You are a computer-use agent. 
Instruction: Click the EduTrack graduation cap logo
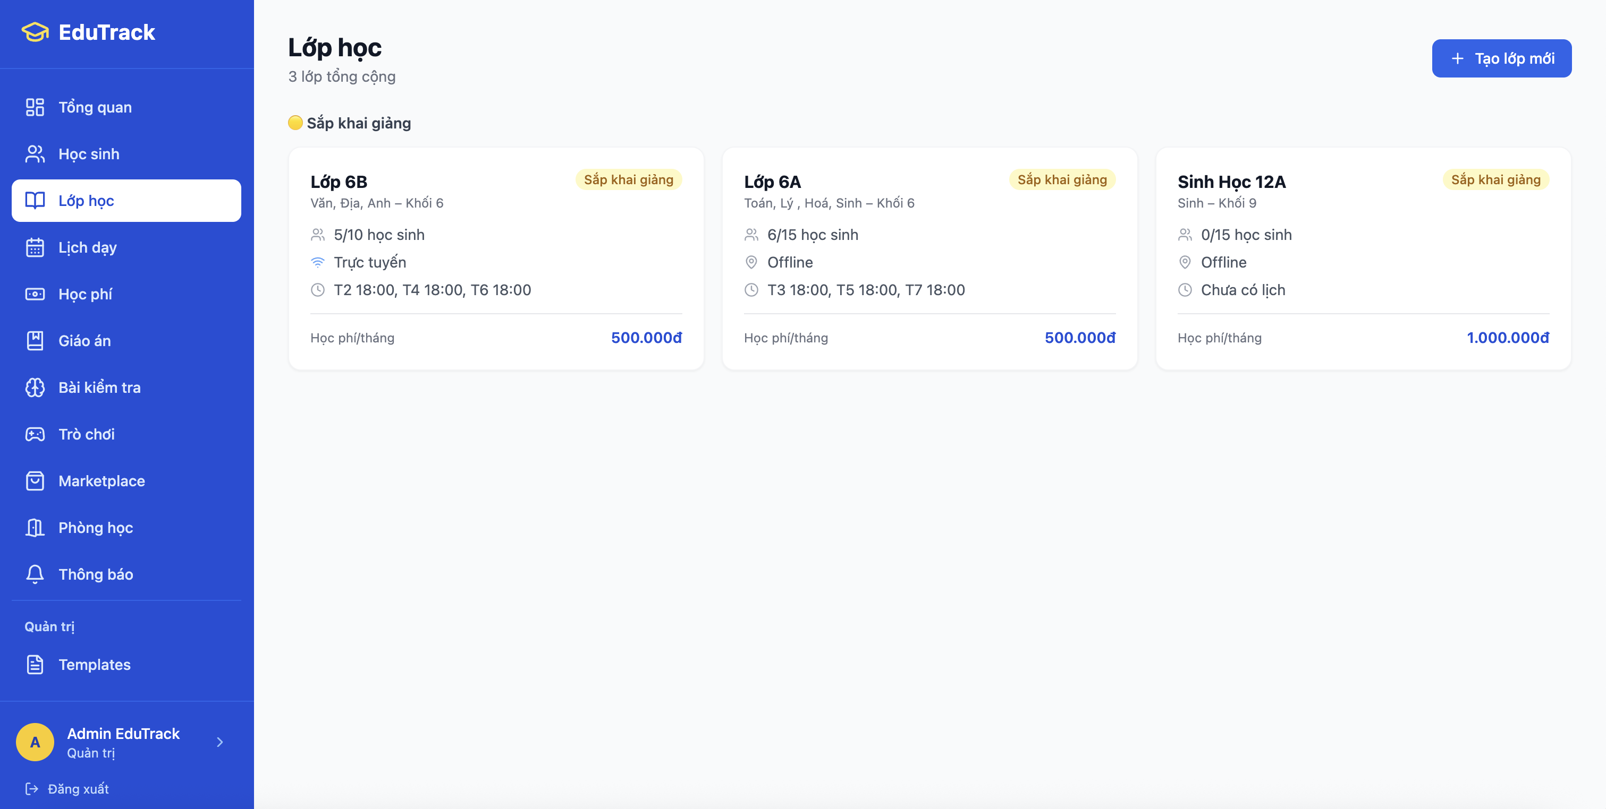coord(35,32)
